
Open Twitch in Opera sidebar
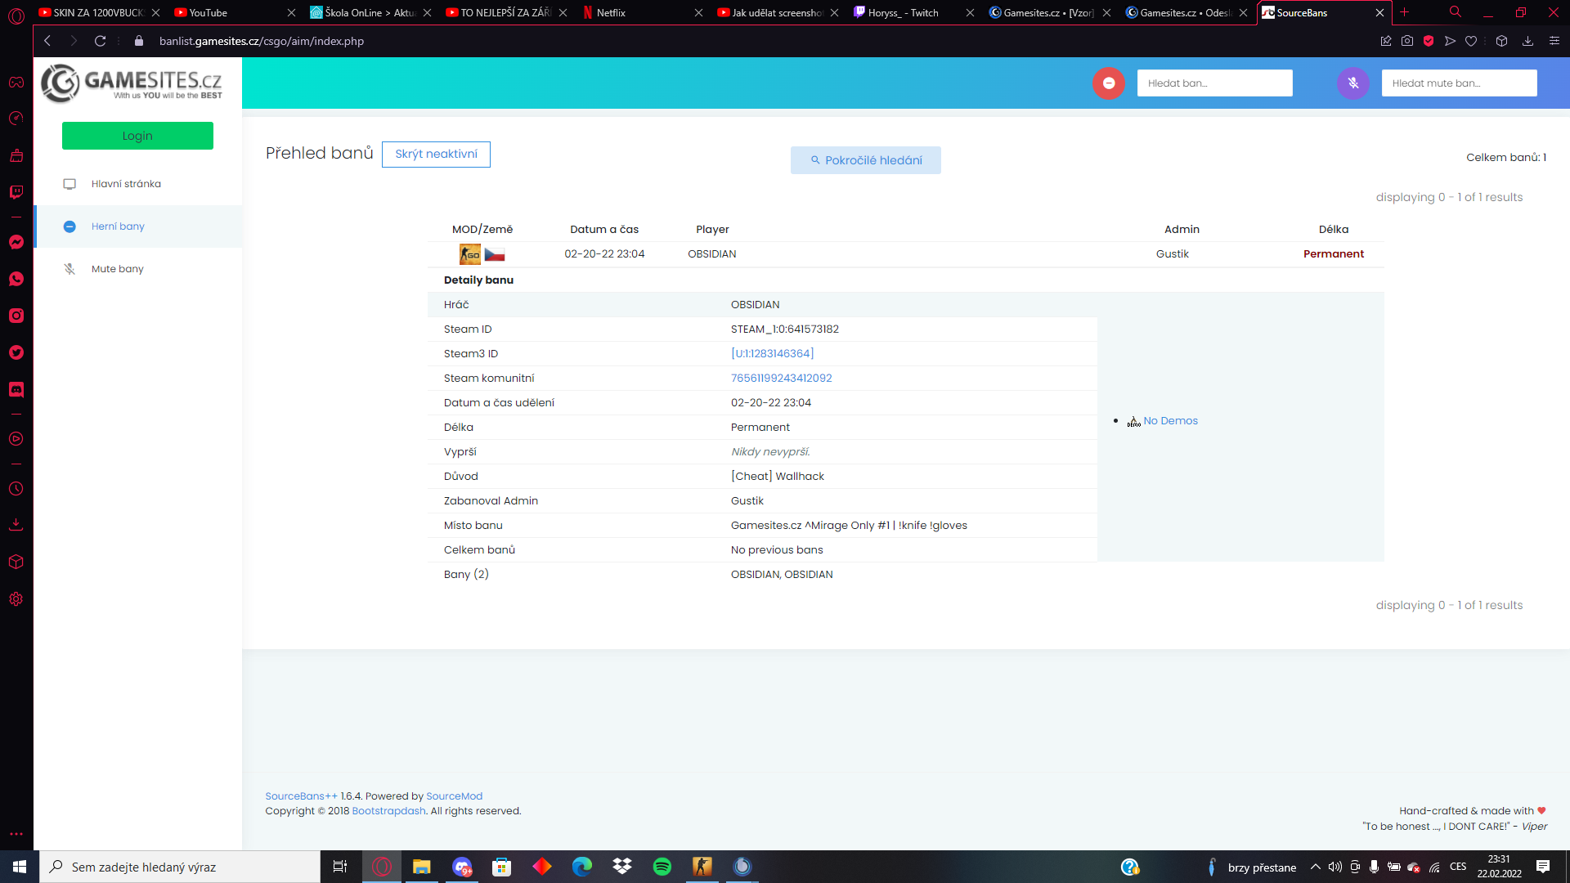(x=16, y=192)
